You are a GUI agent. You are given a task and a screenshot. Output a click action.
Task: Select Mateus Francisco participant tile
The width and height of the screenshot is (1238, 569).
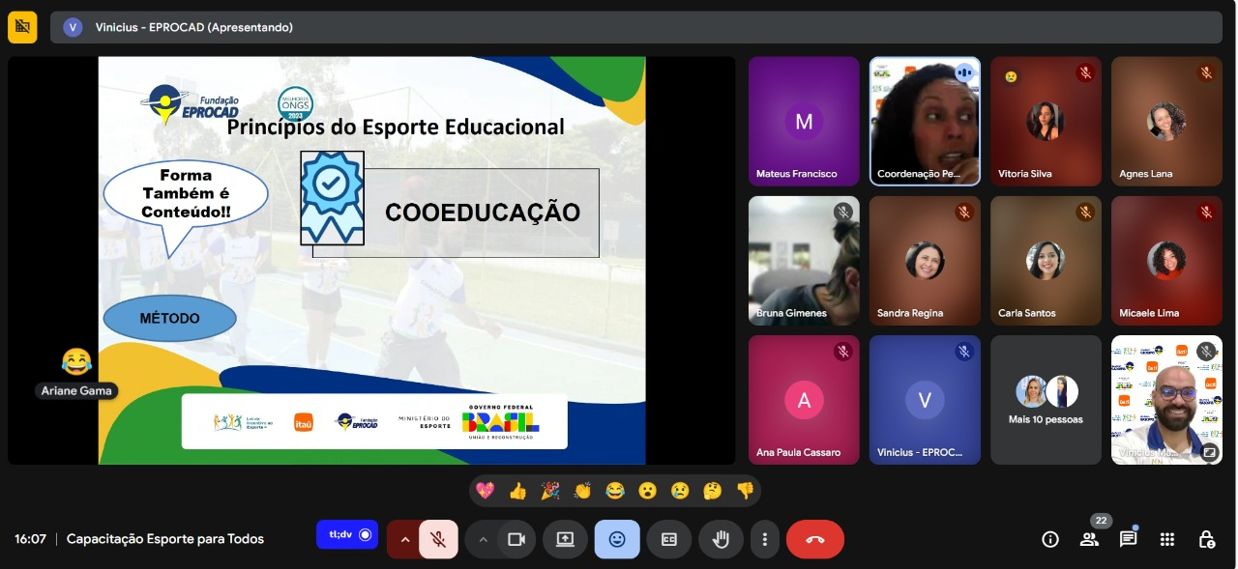(804, 121)
